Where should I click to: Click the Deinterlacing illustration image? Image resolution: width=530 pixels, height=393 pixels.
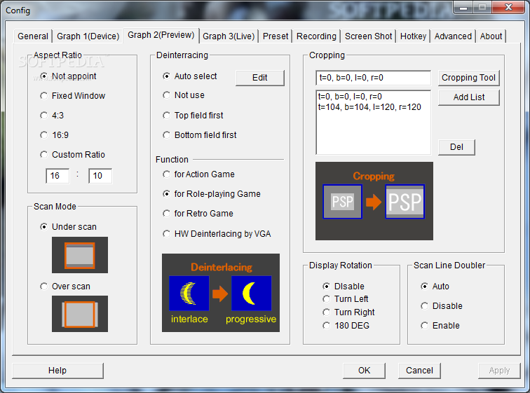coord(221,293)
